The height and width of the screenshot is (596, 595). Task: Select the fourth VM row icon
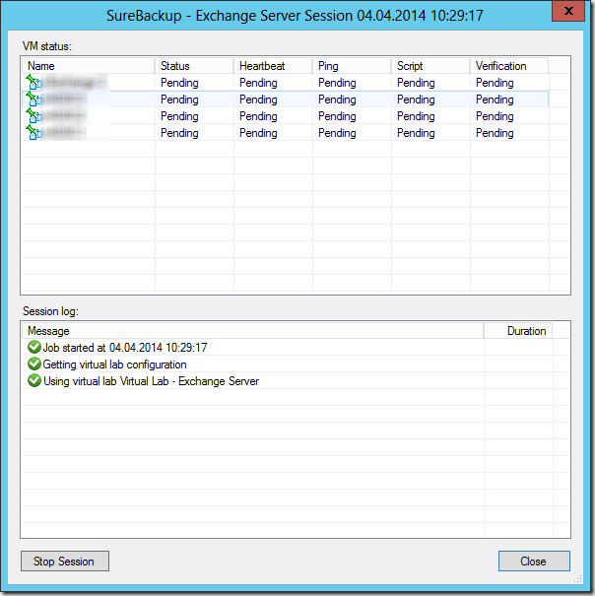pos(33,132)
